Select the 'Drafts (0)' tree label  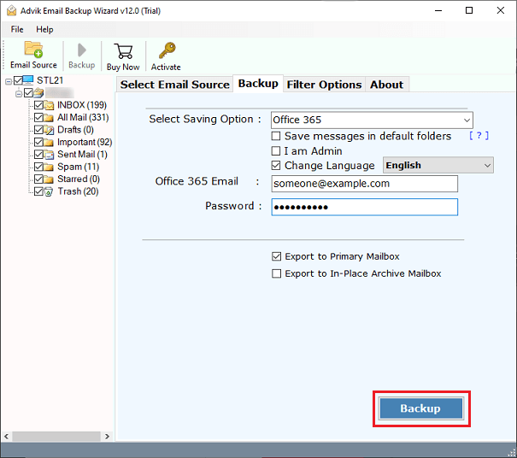pos(75,130)
